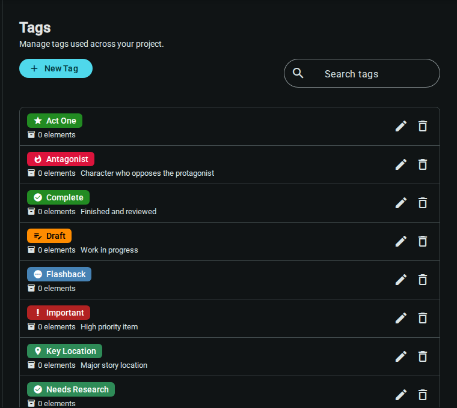Delete the Complete tag

coord(423,203)
